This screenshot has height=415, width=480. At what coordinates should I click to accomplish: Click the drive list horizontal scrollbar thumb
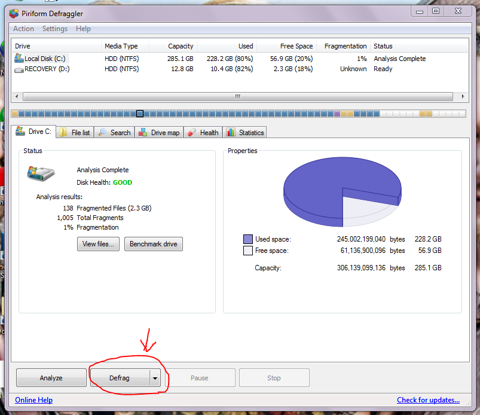pos(238,96)
